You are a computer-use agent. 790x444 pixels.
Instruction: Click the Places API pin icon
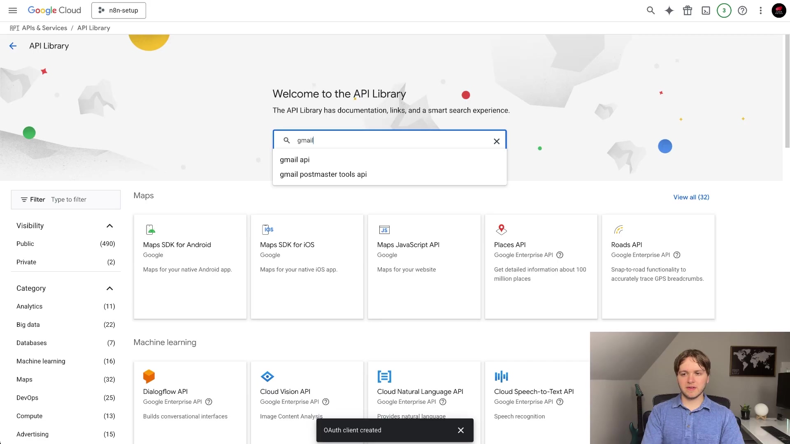coord(501,229)
